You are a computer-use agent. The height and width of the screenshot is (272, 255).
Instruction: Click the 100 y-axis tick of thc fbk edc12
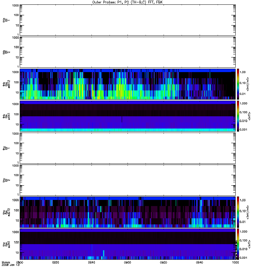[16, 210]
